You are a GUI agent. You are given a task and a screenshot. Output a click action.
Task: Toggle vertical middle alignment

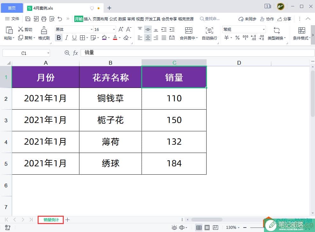point(148,30)
